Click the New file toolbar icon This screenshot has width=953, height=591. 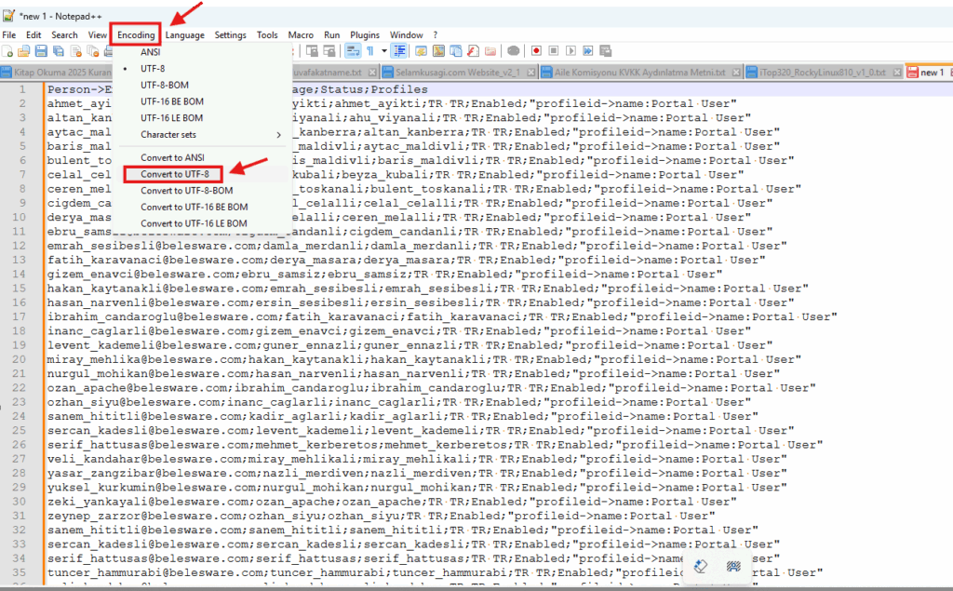coord(7,50)
